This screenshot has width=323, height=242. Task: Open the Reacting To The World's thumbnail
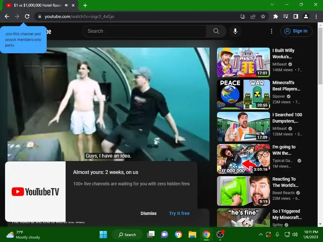[243, 191]
